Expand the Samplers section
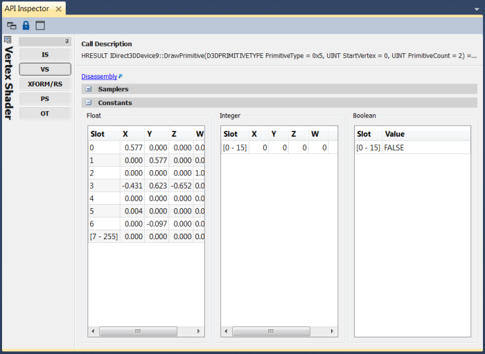Viewport: 485px width, 354px height. tap(89, 89)
